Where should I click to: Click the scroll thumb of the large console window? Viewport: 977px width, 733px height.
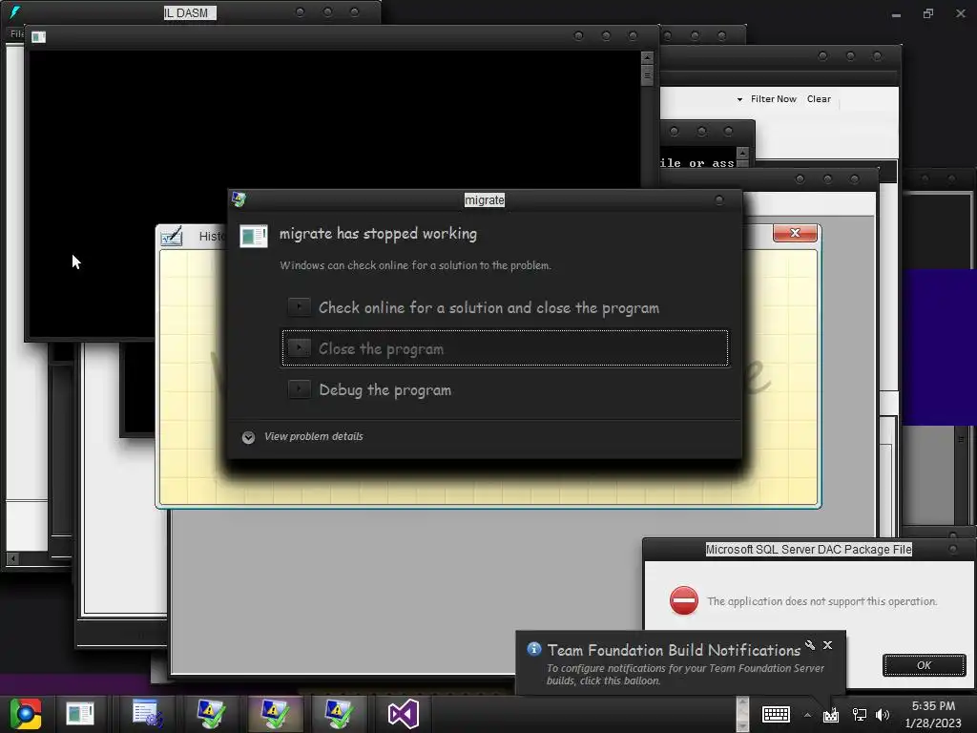click(x=648, y=74)
